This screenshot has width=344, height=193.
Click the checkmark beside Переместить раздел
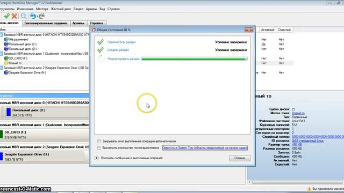click(101, 42)
